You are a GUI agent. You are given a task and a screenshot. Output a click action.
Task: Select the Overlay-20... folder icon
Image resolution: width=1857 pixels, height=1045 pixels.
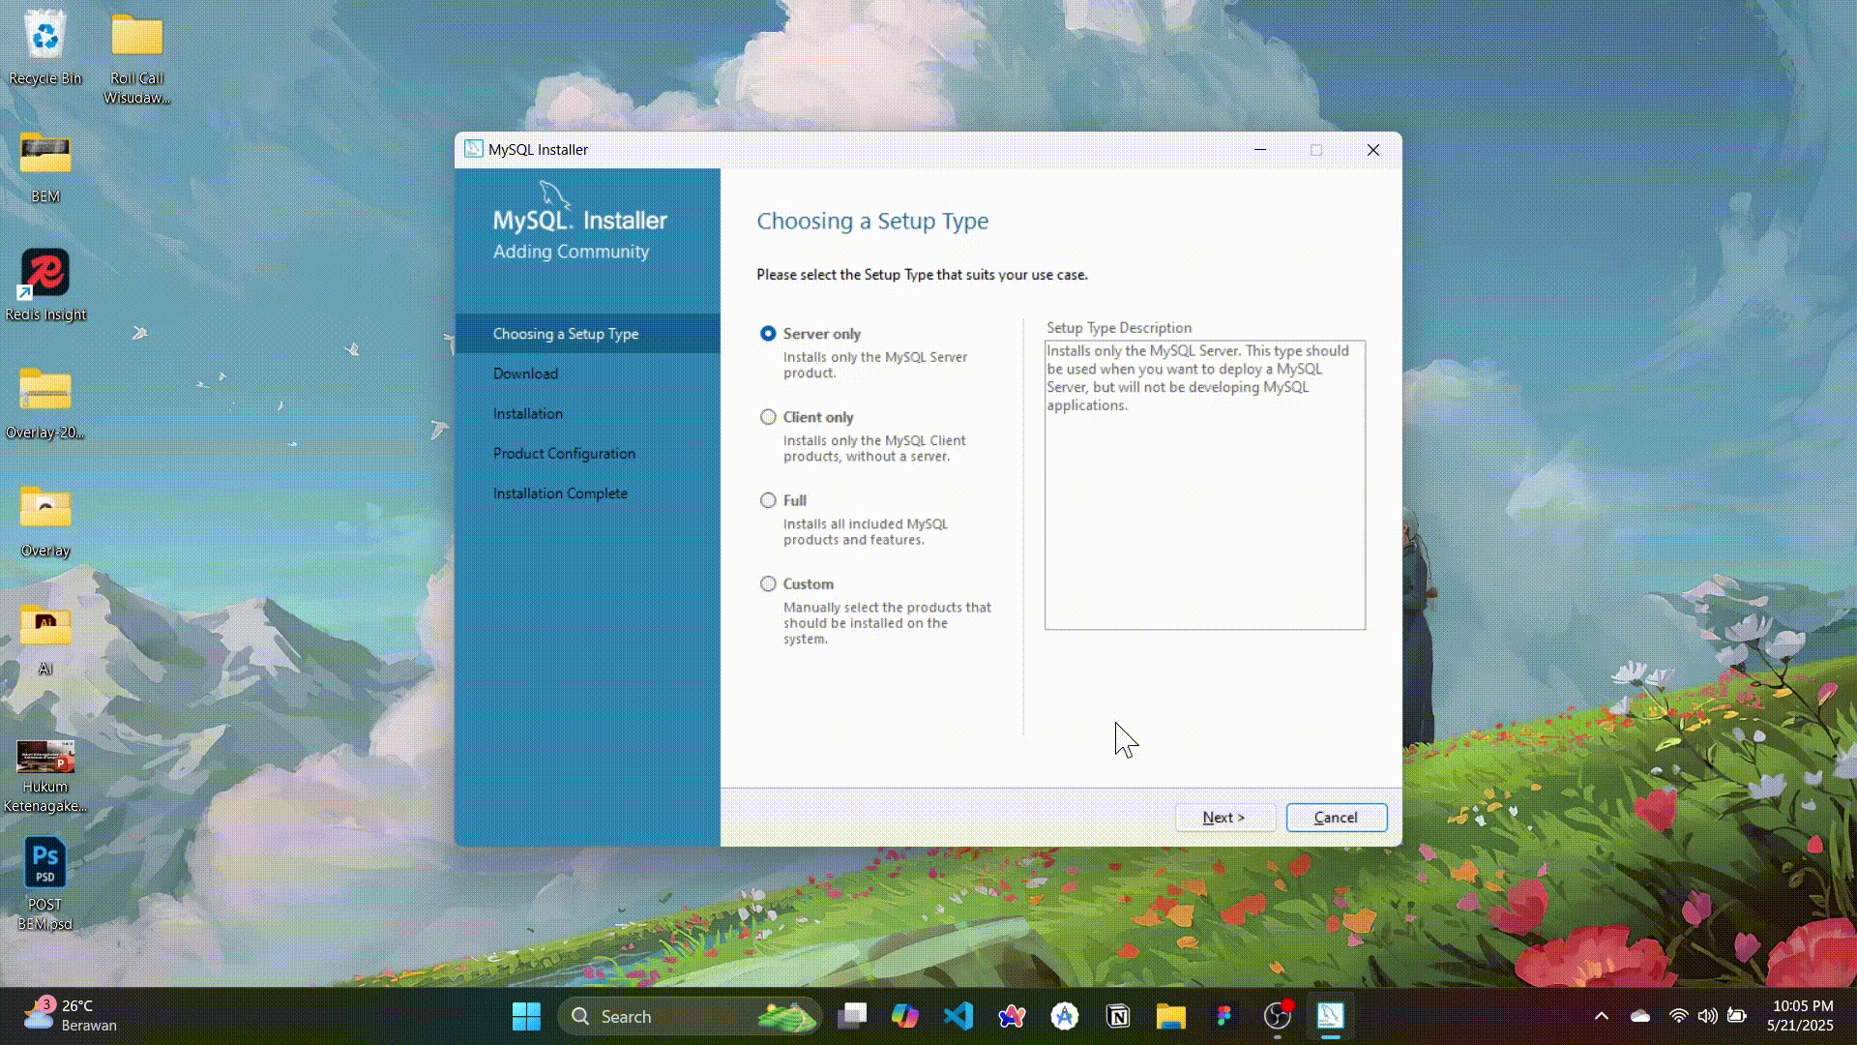45,403
